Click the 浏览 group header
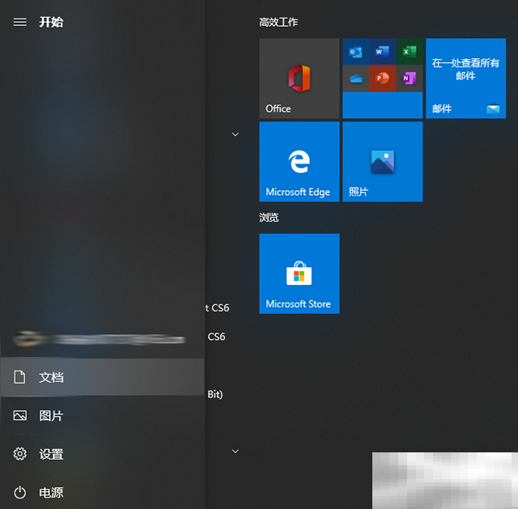 269,218
